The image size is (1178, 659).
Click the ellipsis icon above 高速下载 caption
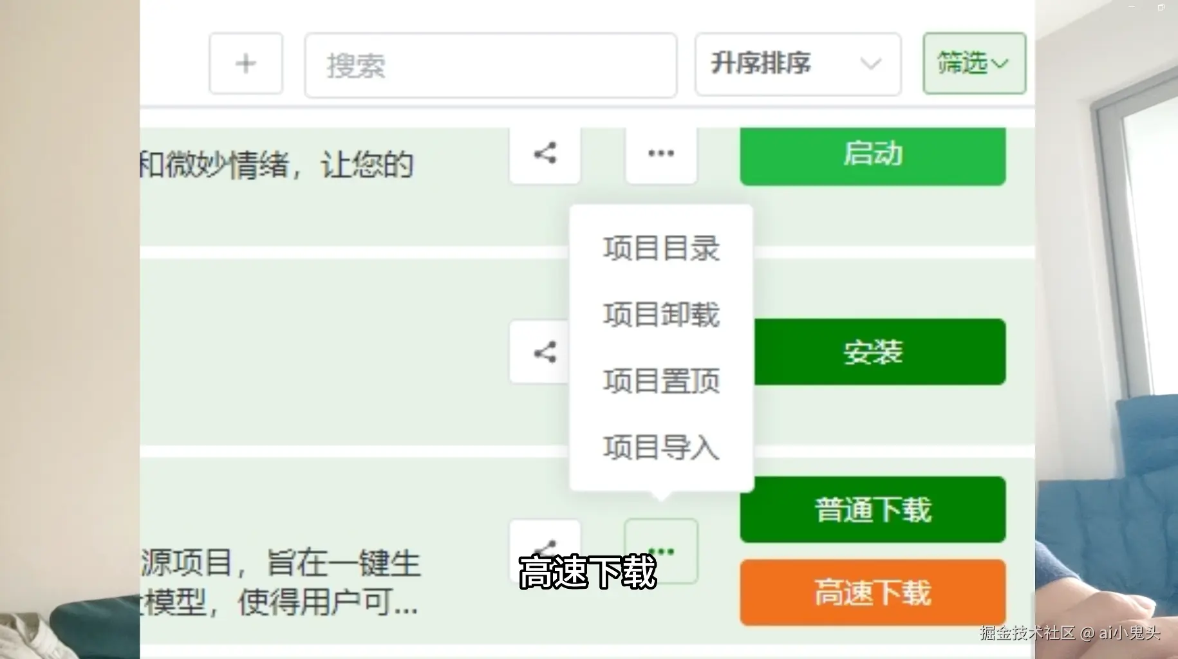[x=660, y=550]
